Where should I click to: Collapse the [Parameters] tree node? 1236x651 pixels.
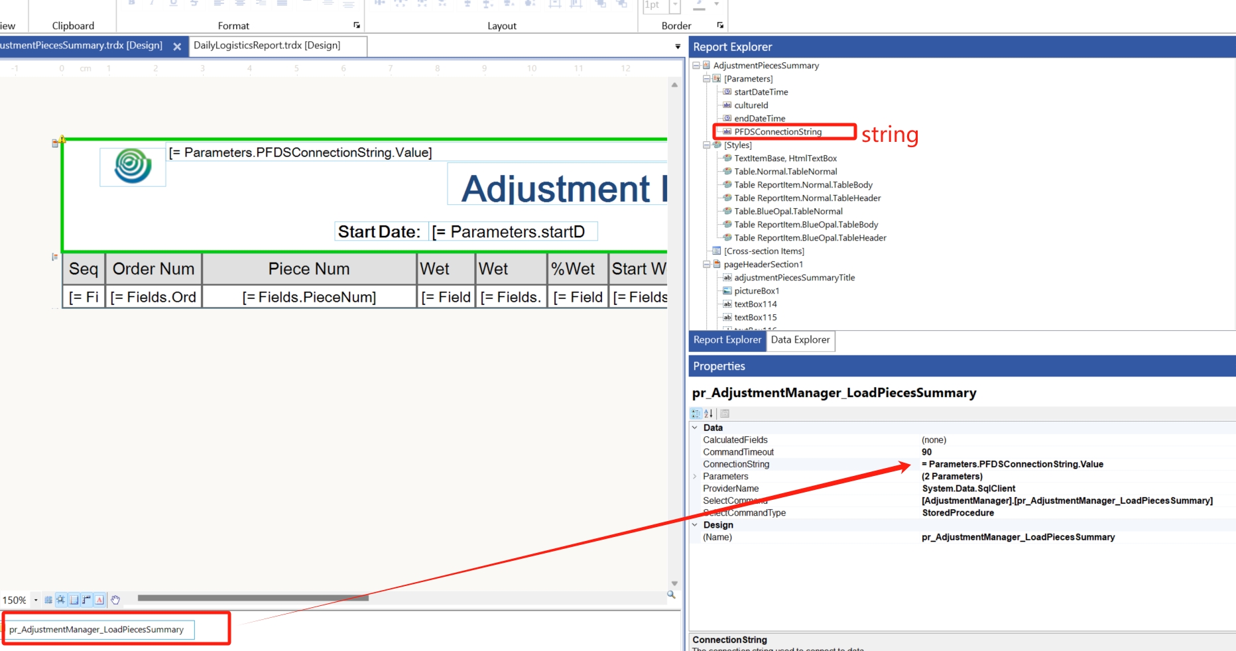pos(707,79)
